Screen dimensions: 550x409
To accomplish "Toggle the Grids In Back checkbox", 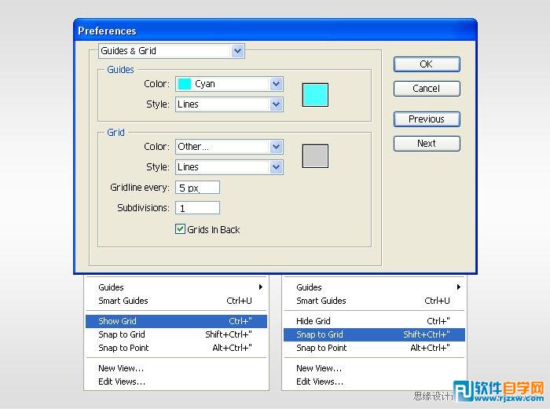I will click(180, 229).
